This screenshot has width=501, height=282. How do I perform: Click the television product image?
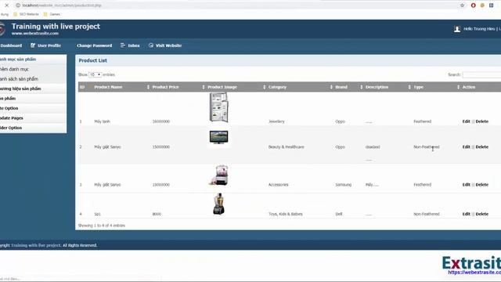pos(219,137)
